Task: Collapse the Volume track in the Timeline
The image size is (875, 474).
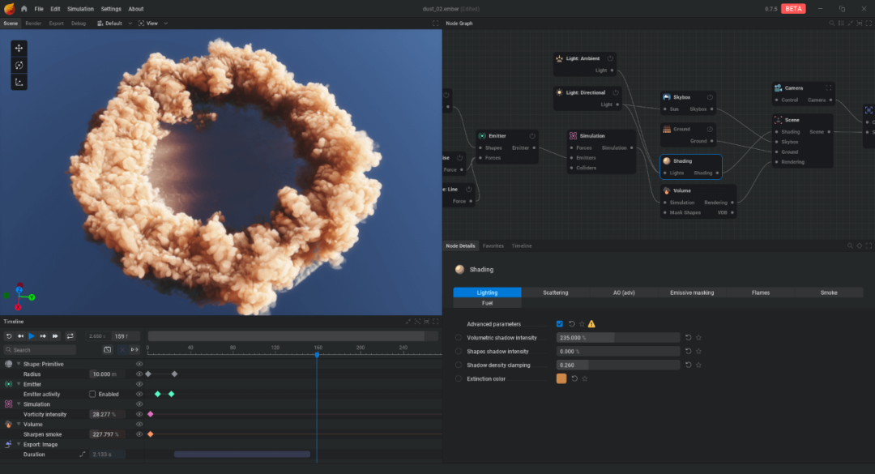Action: pos(20,424)
